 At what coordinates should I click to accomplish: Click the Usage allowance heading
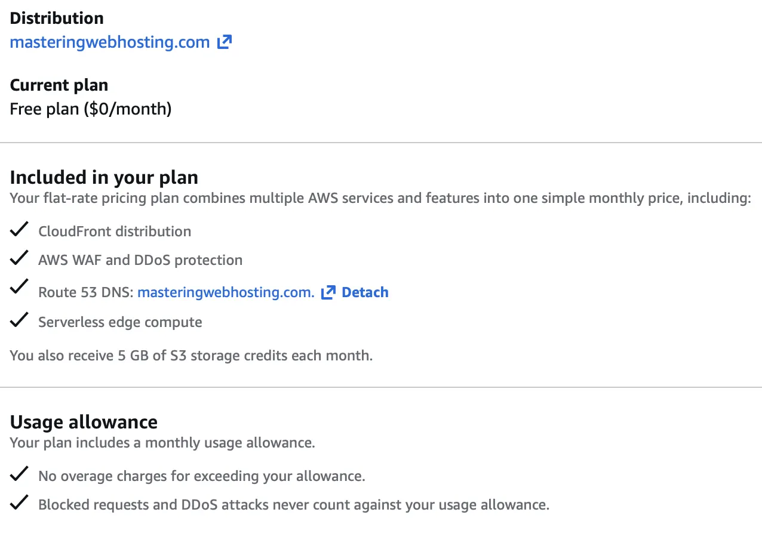(x=84, y=422)
